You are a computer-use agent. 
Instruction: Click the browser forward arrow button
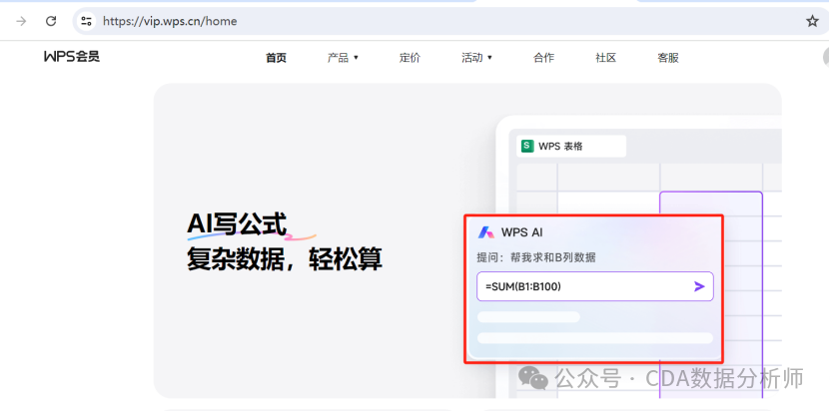coord(21,21)
